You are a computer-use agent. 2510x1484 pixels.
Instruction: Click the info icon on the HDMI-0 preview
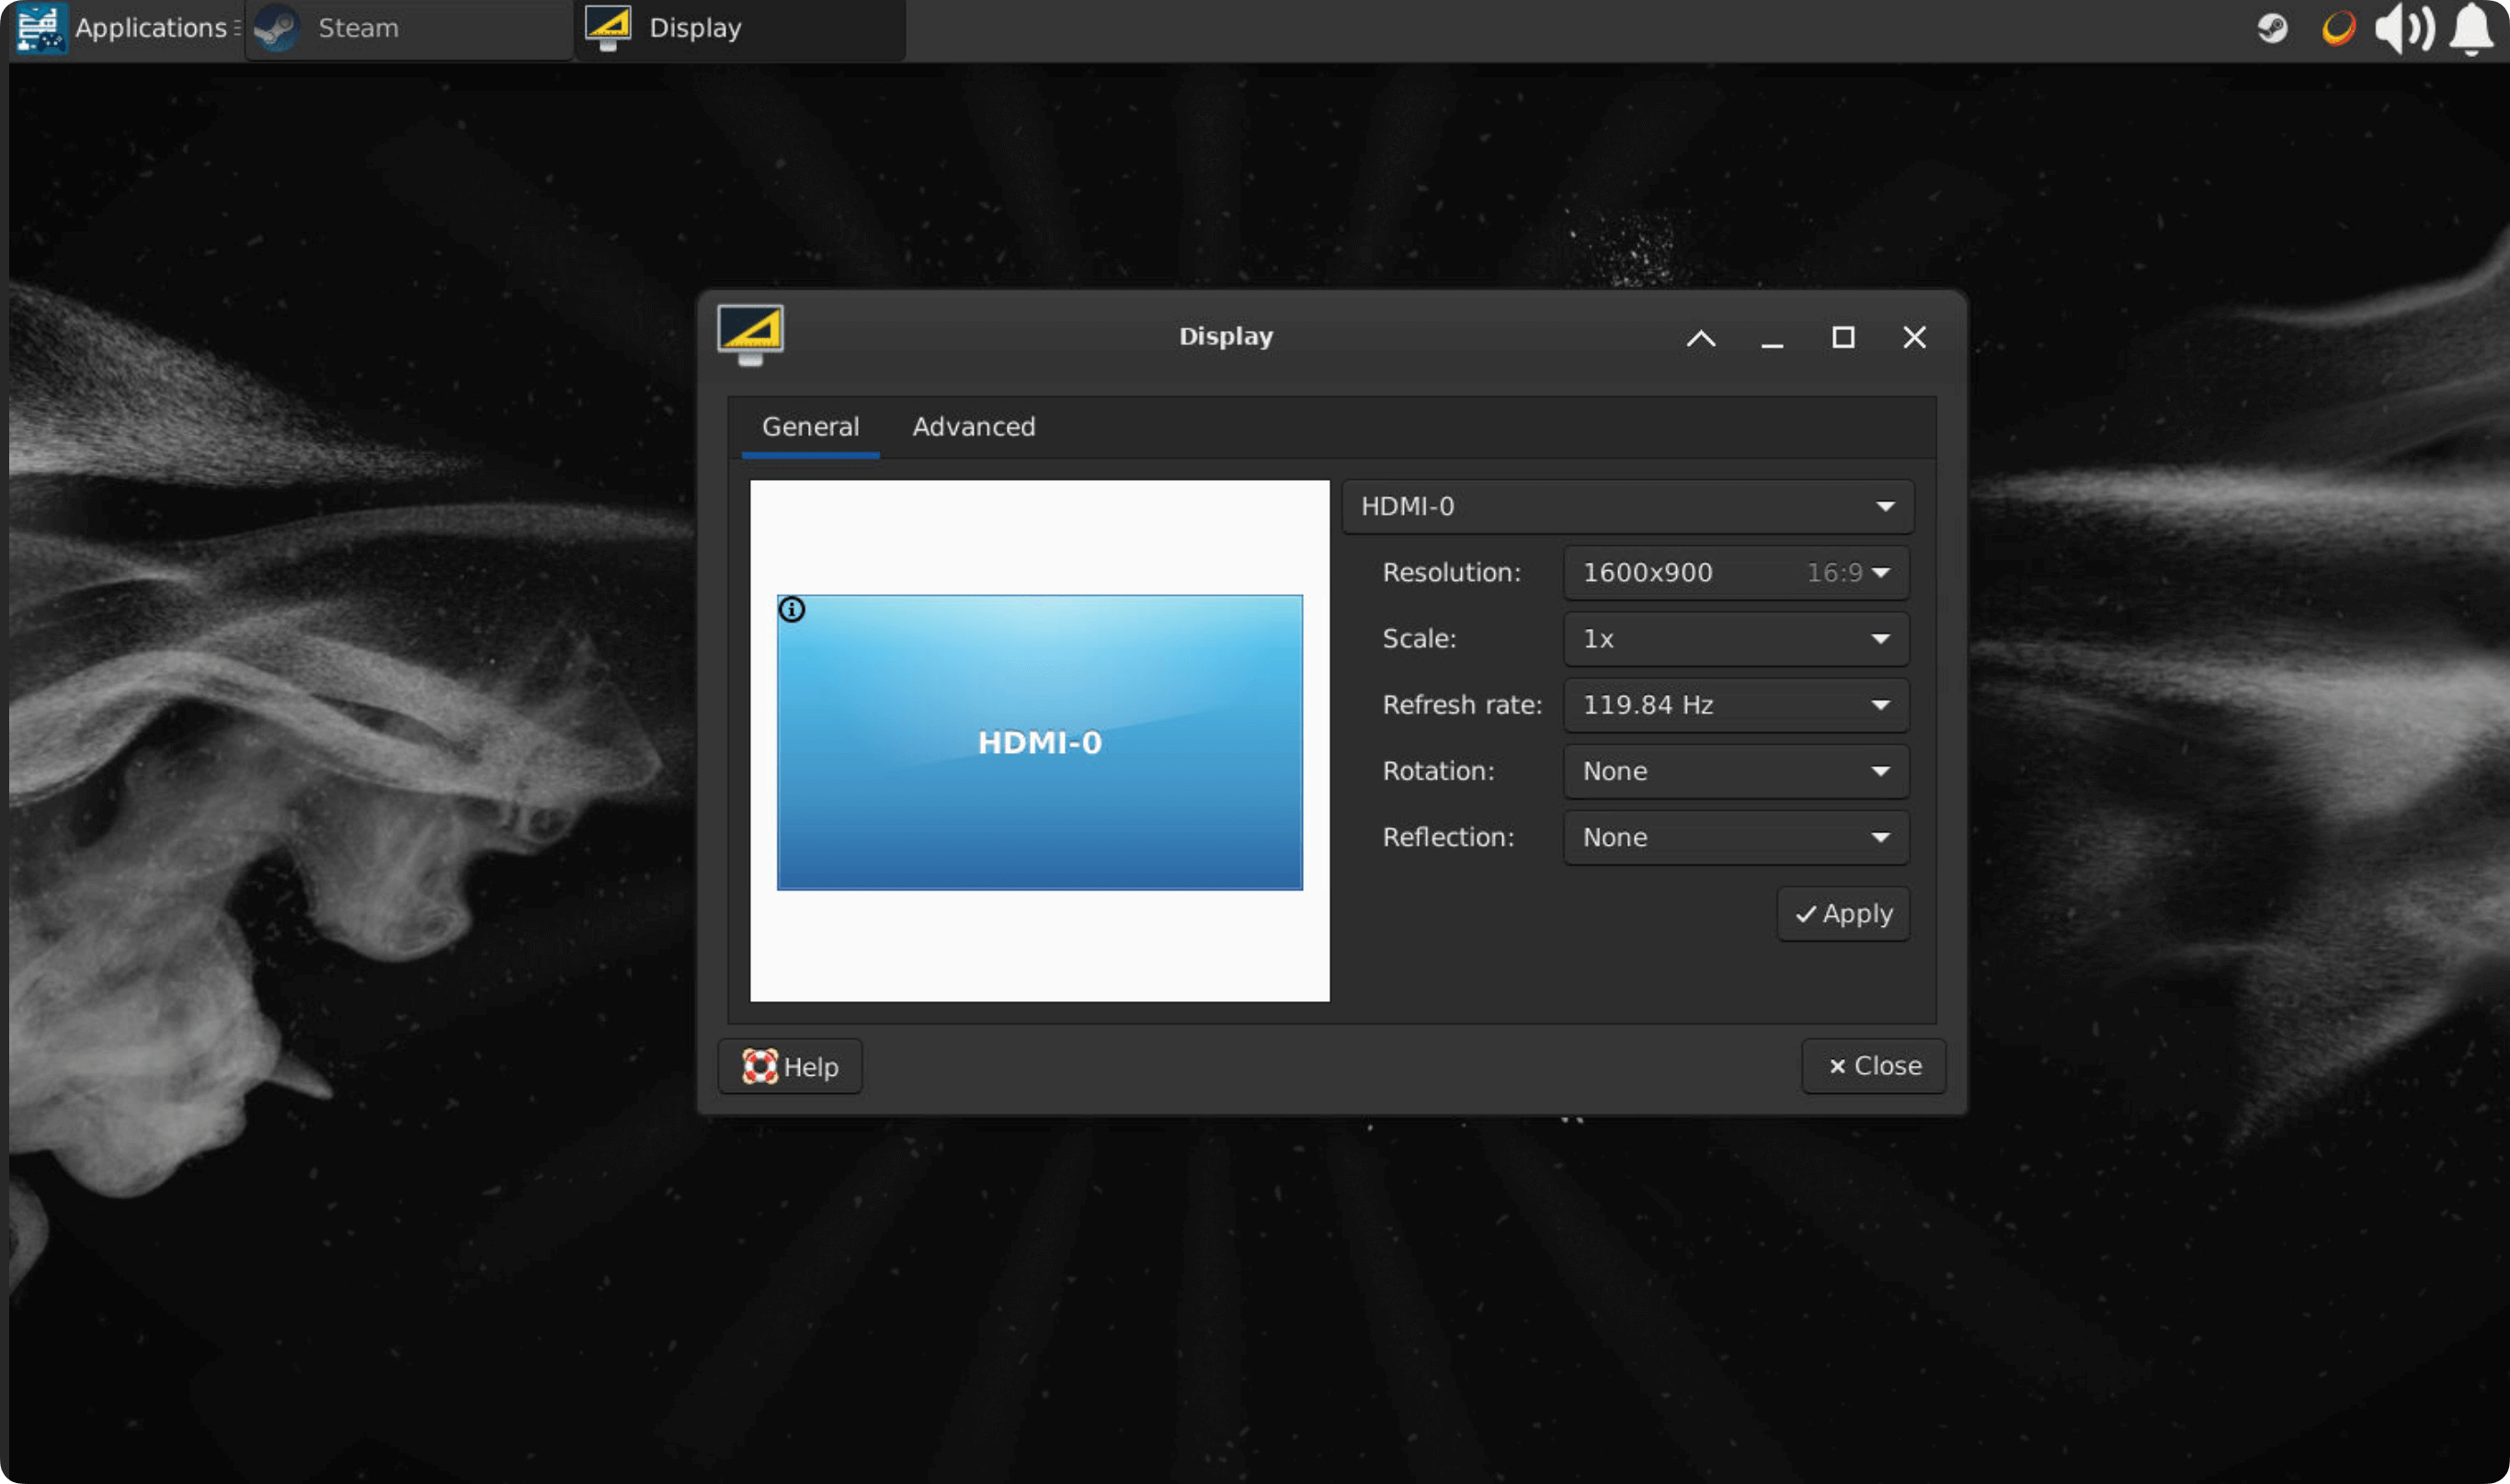pos(792,608)
